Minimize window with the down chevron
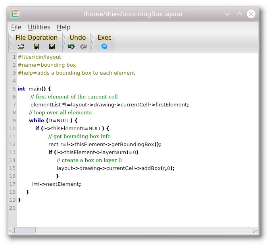Image resolution: width=271 pixels, height=247 pixels. (227, 14)
